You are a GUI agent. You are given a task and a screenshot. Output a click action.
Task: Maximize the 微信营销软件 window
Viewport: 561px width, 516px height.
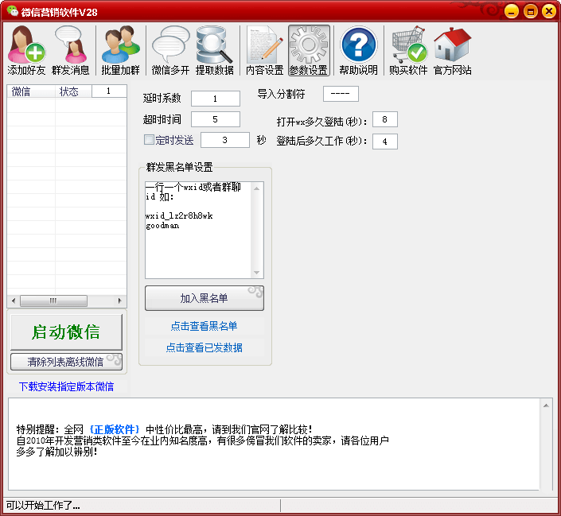pyautogui.click(x=531, y=11)
